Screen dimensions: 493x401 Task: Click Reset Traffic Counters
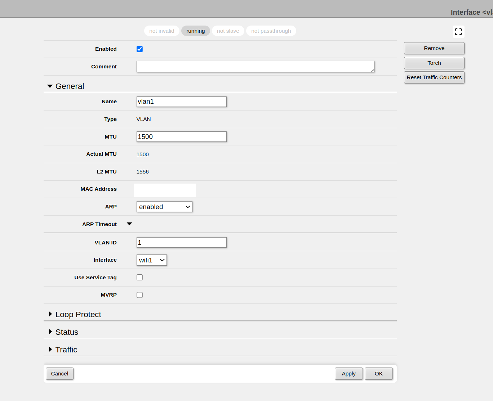point(434,77)
